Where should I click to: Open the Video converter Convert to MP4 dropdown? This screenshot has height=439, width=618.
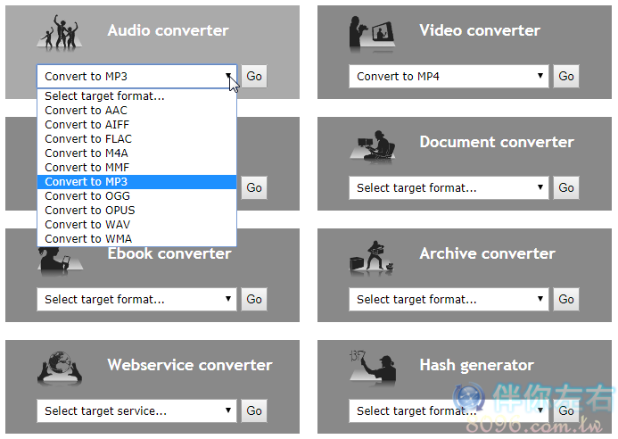[x=449, y=77]
